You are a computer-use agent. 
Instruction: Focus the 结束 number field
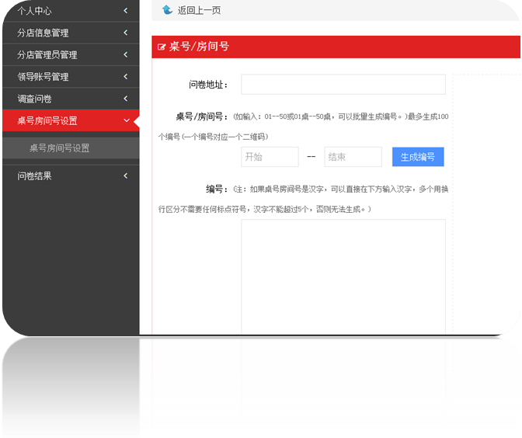[353, 157]
